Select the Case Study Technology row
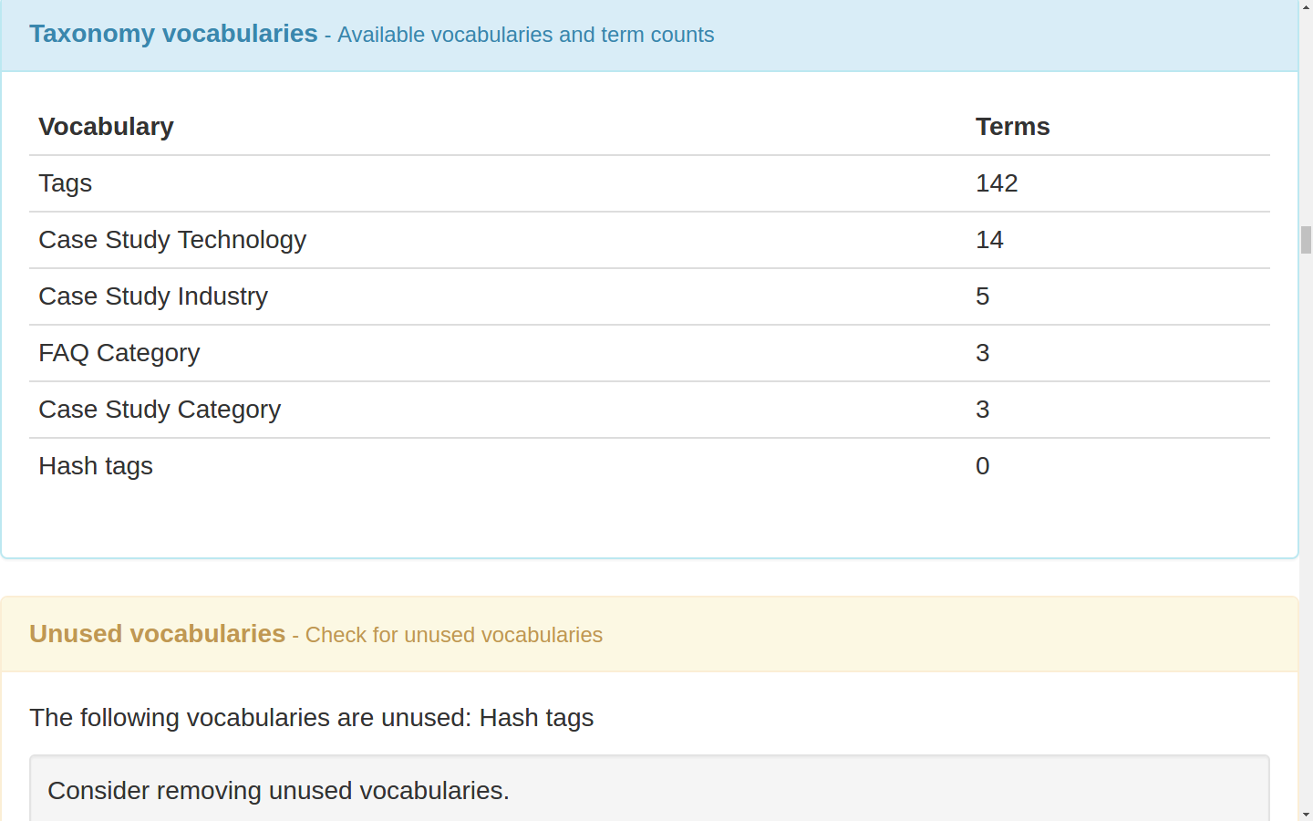The image size is (1313, 821). [649, 240]
